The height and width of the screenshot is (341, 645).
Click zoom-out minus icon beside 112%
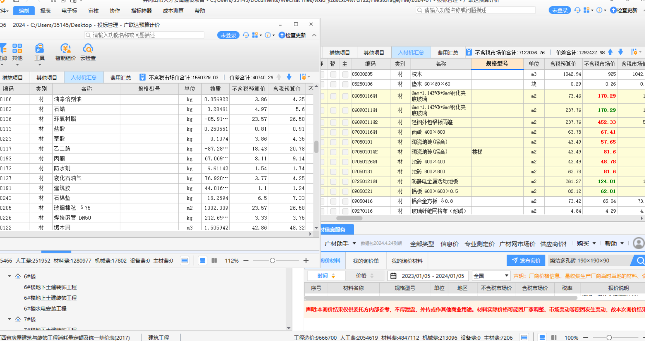point(246,261)
